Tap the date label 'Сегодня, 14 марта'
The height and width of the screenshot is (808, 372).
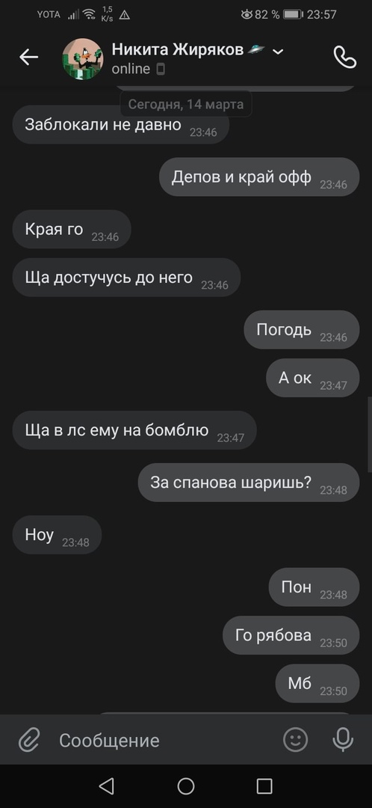(186, 104)
